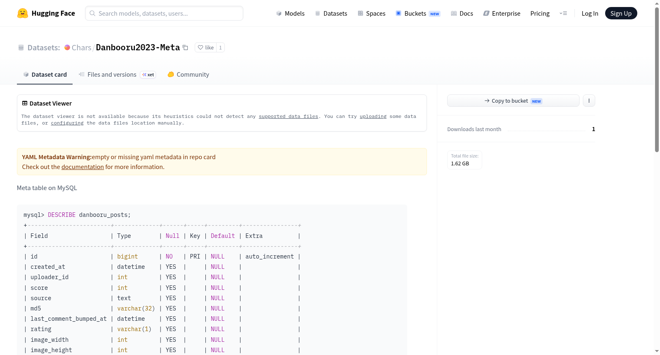
Task: Open the configuring link
Action: (x=67, y=123)
